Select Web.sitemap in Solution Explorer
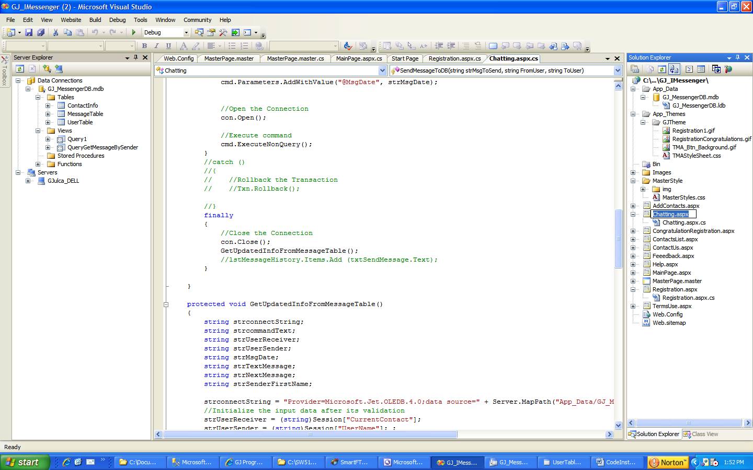The image size is (753, 470). pyautogui.click(x=669, y=323)
